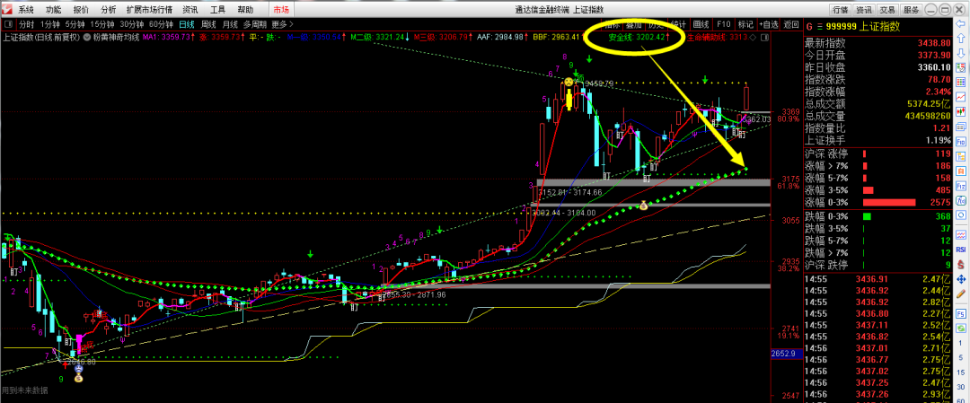Click the 最新指数 3438.80 row
The image size is (970, 403).
pos(878,44)
